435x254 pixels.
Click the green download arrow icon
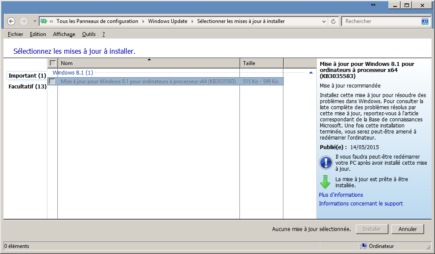click(x=325, y=182)
